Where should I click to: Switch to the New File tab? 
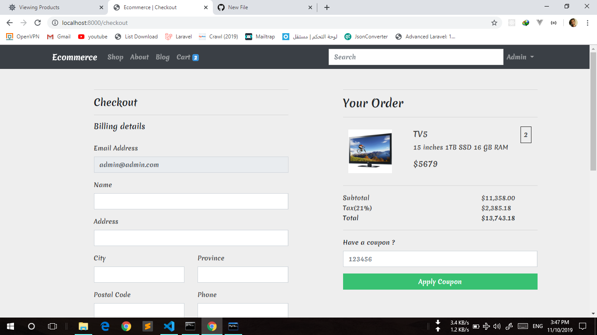(265, 7)
